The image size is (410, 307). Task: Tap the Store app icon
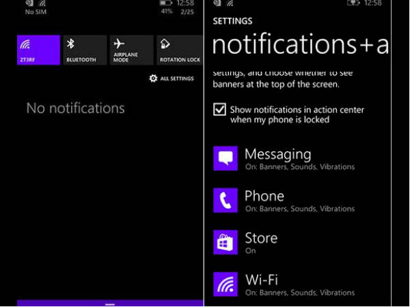225,242
